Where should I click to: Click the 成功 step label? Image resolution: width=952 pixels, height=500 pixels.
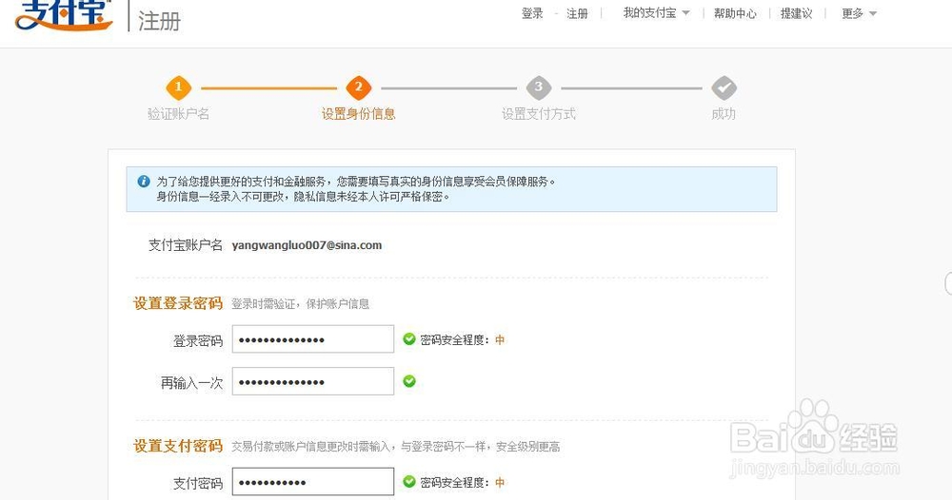tap(724, 114)
